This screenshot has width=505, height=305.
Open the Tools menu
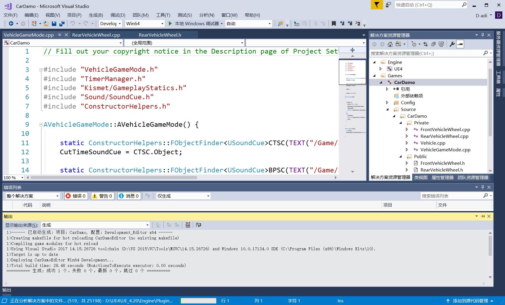pos(163,15)
